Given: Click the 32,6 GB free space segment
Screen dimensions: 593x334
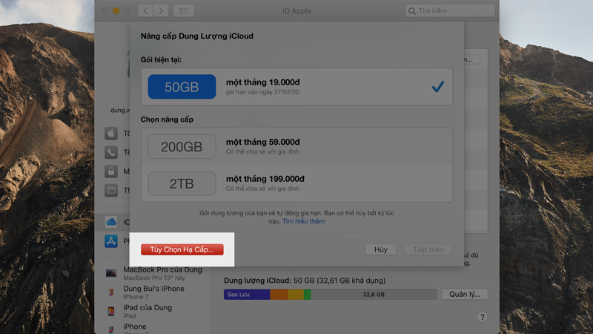Looking at the screenshot, I should 374,294.
